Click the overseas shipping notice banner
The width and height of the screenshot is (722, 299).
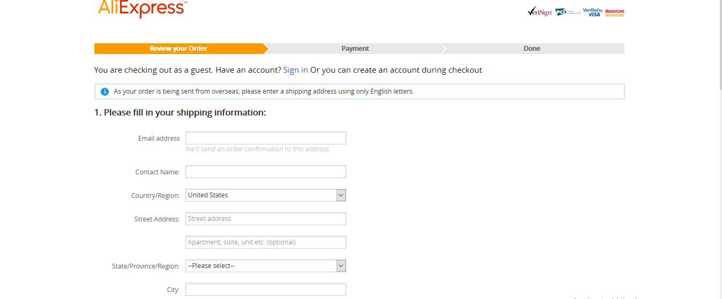(x=359, y=91)
